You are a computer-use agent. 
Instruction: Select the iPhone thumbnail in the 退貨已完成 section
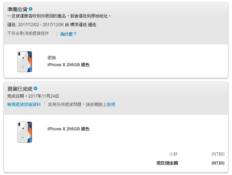[x=24, y=132]
